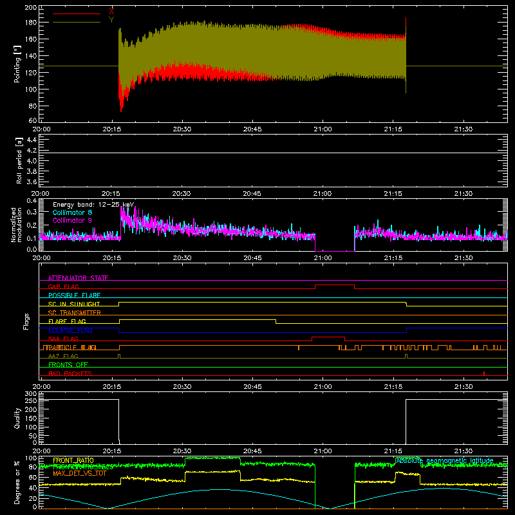Click the PARTICLE_FLAG label
The width and height of the screenshot is (515, 515).
tap(71, 348)
